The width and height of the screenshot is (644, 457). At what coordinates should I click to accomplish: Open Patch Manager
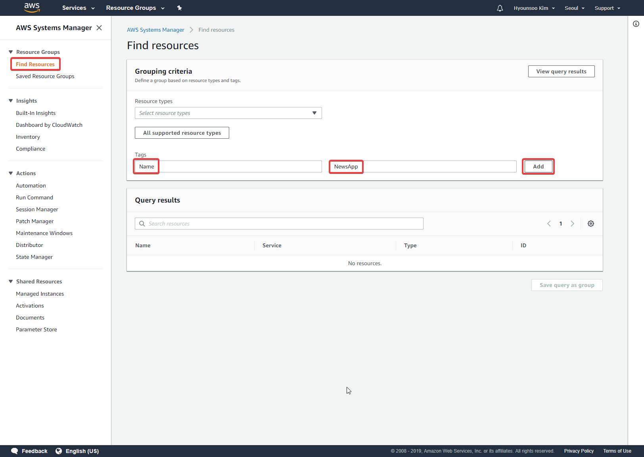pyautogui.click(x=35, y=221)
